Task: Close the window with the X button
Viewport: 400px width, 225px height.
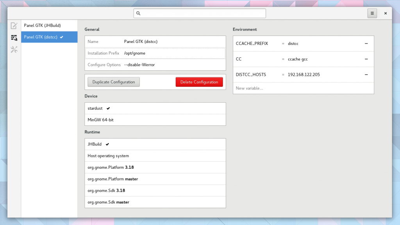Action: 386,13
